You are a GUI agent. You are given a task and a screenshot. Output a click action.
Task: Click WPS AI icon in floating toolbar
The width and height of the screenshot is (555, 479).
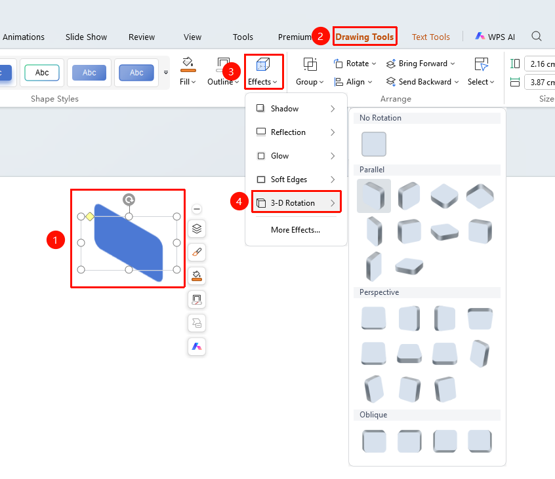(197, 347)
